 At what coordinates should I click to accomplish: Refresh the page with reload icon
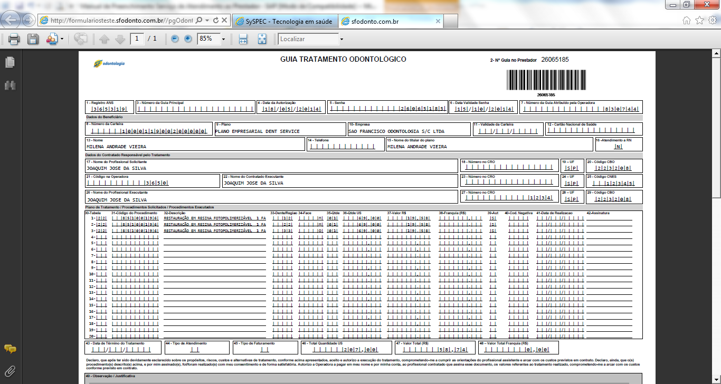coord(216,21)
